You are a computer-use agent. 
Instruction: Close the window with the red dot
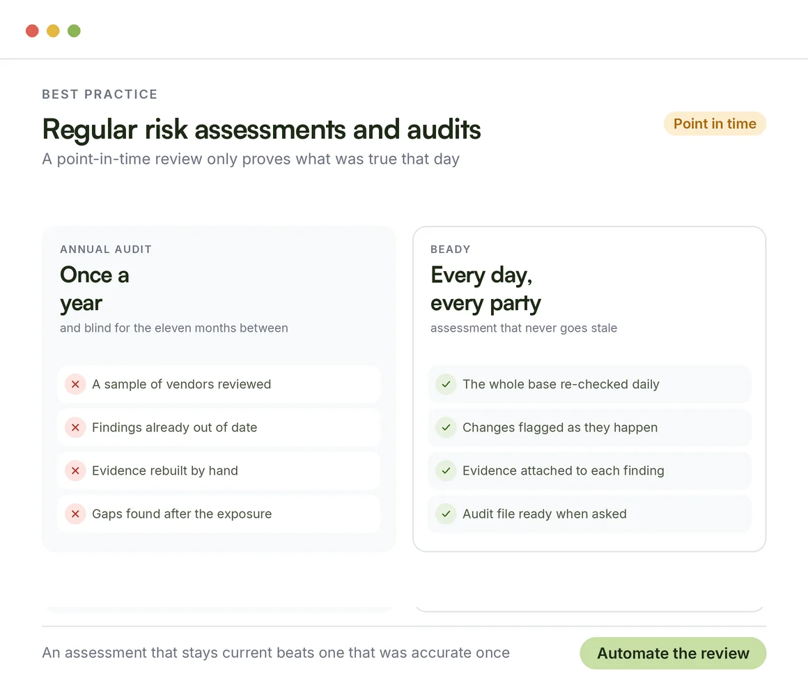pos(33,31)
